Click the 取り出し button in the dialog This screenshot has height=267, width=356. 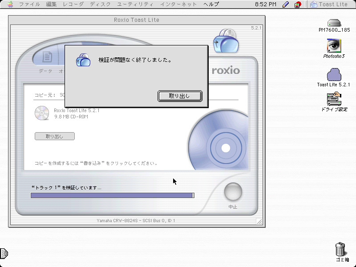(180, 96)
